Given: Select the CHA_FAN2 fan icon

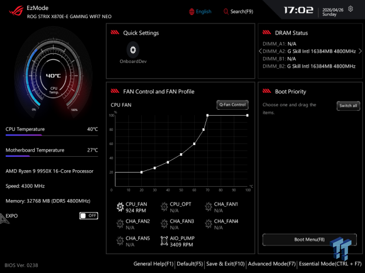Looking at the screenshot, I should pos(120,224).
